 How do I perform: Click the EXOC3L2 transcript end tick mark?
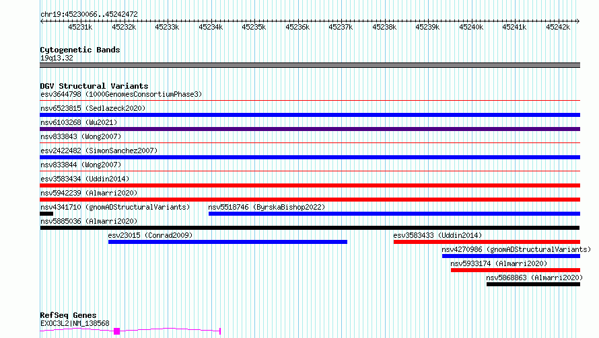coord(220,331)
